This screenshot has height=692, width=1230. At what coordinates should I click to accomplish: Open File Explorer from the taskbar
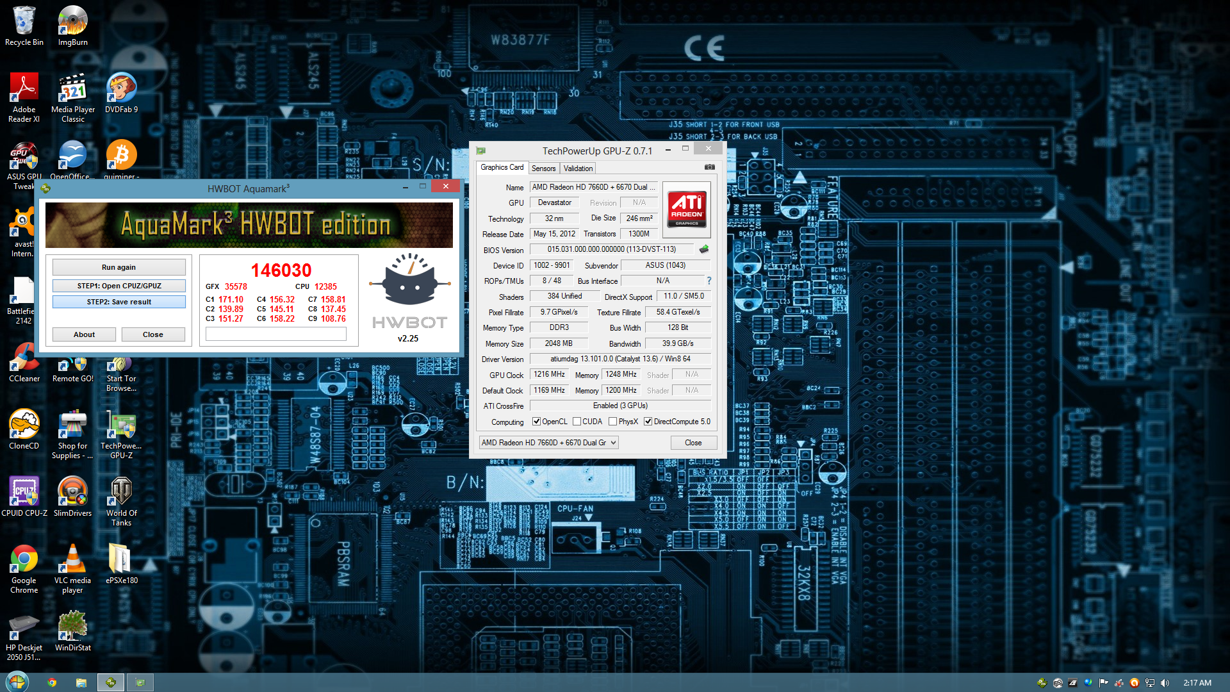tap(81, 682)
